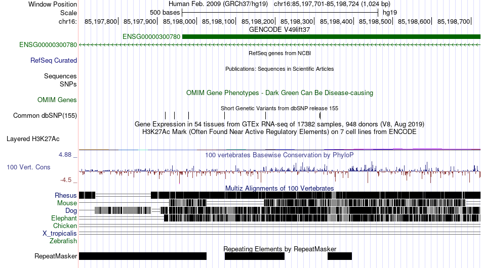Select the SNP marker closest to 85,198,100
This screenshot has height=268, width=481.
[224, 115]
